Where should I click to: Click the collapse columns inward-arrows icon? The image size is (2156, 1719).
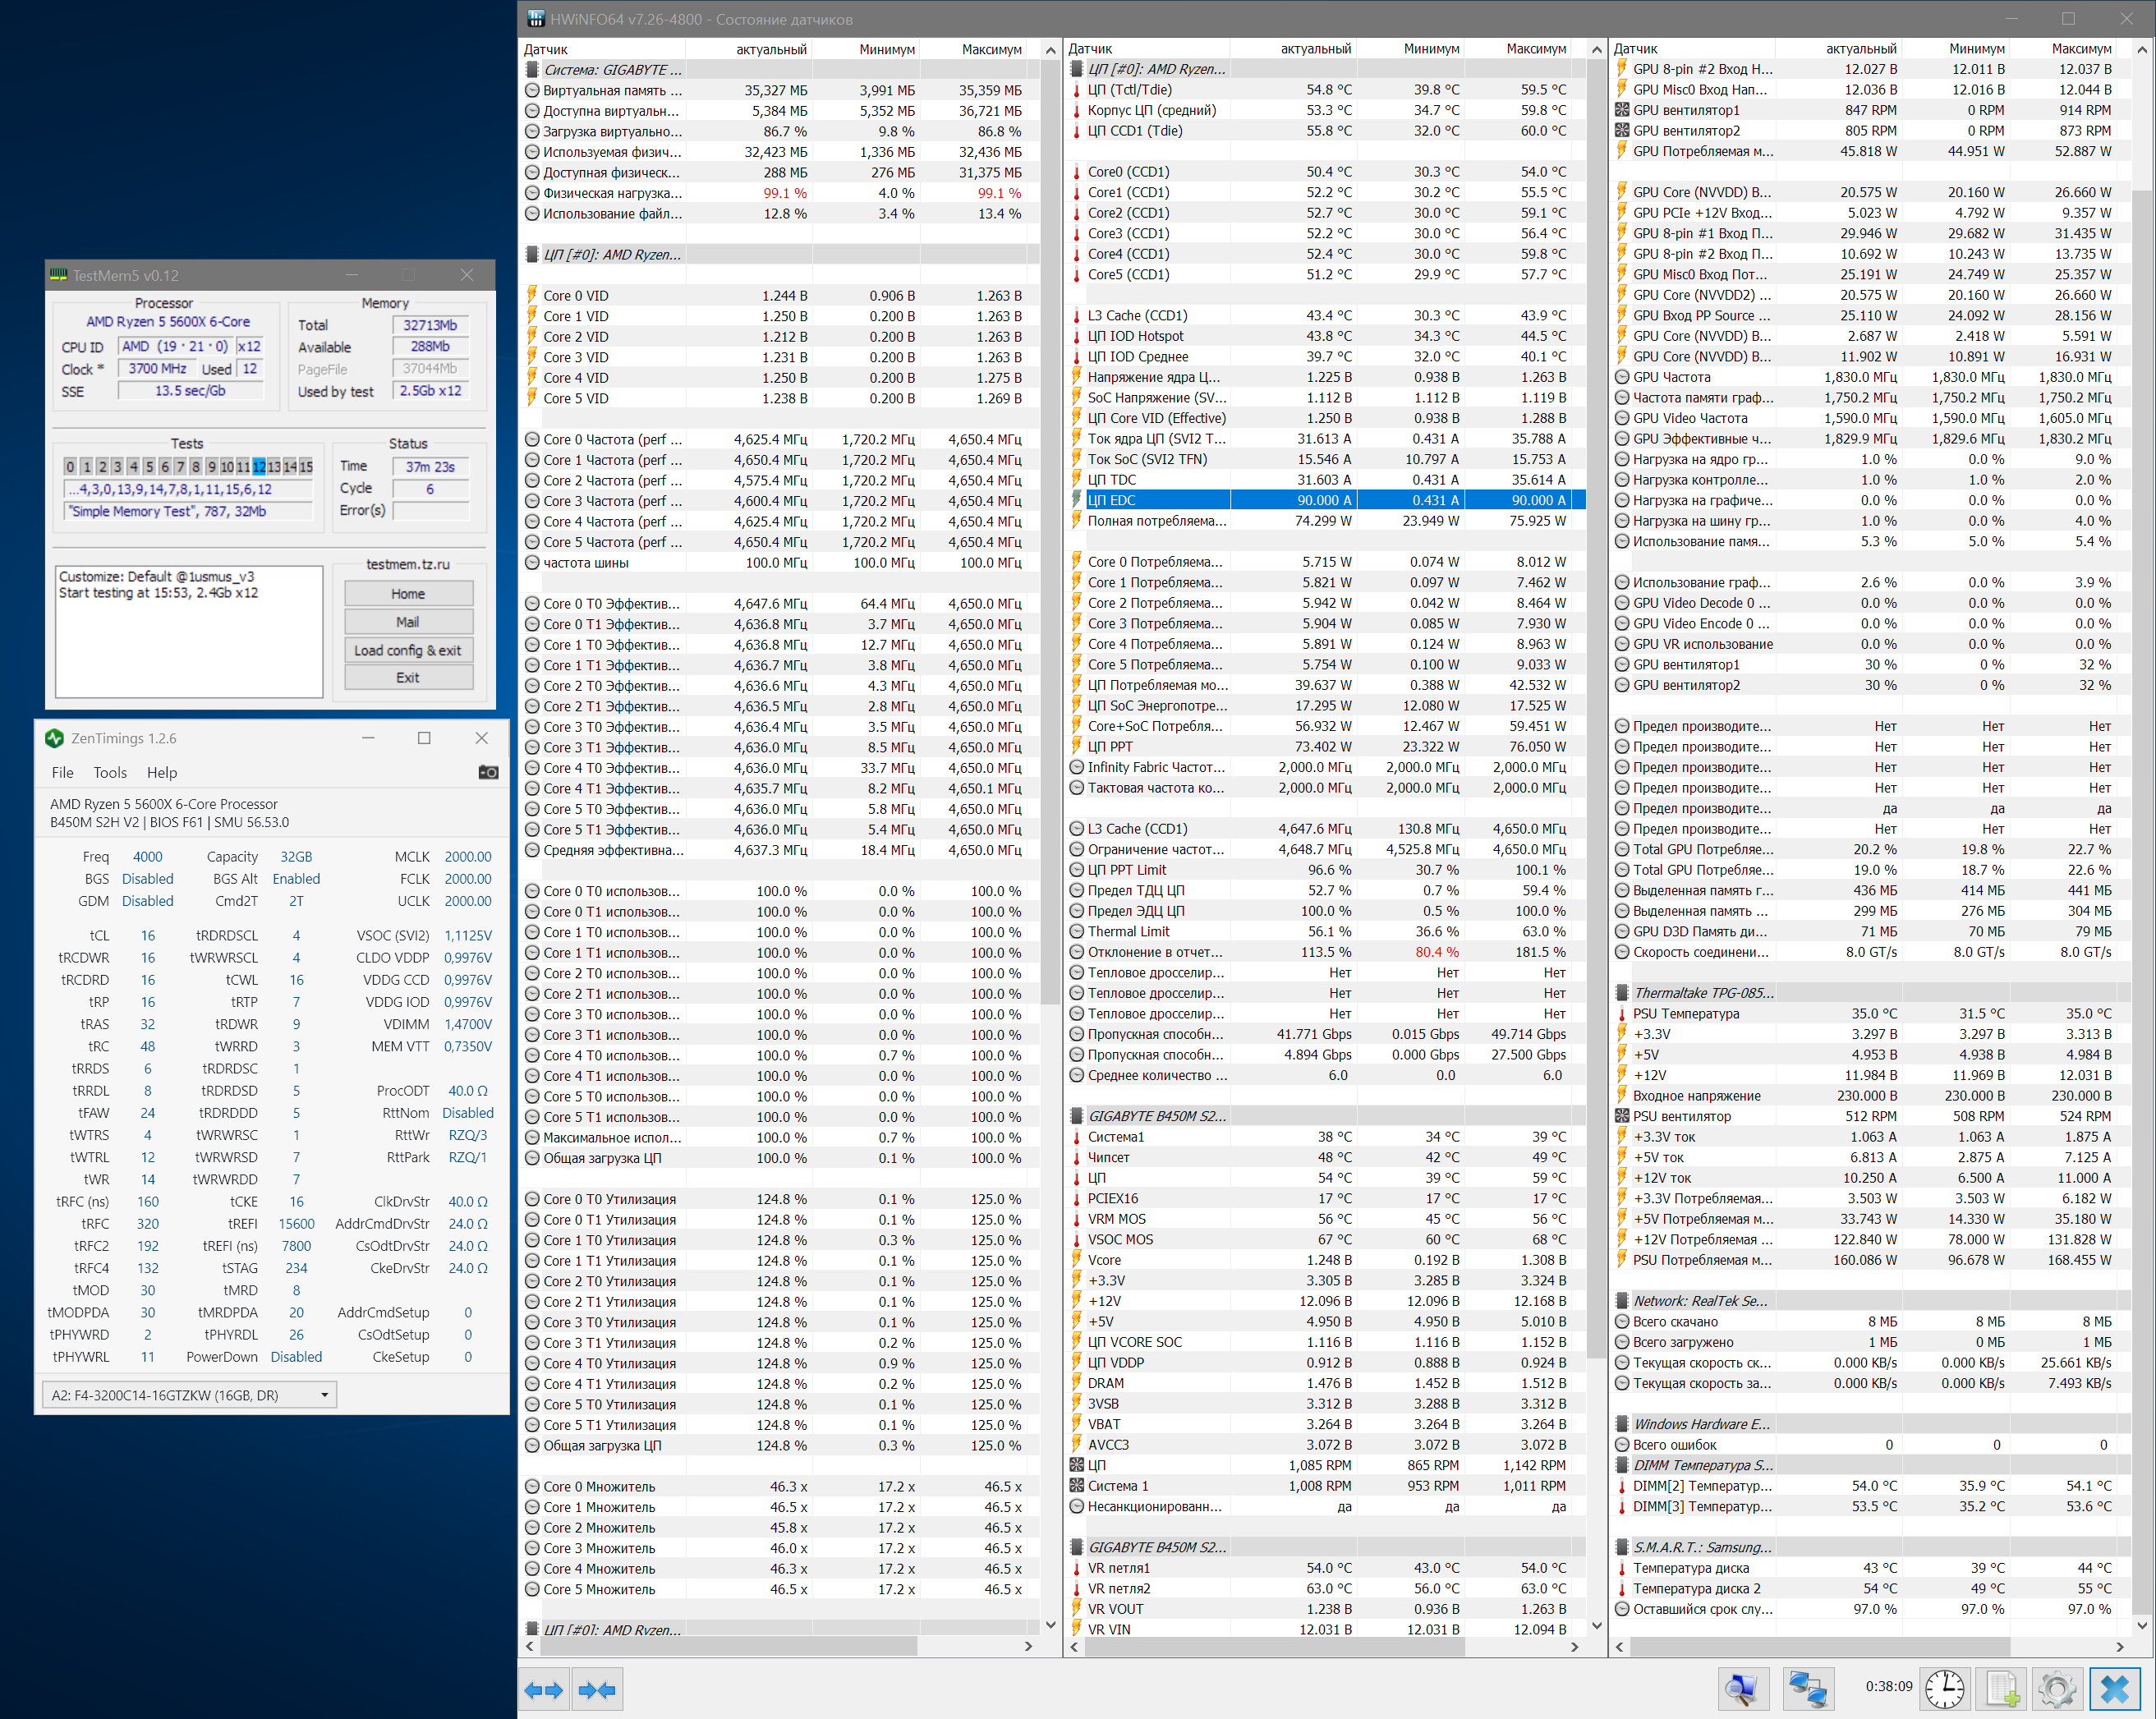click(x=597, y=1690)
